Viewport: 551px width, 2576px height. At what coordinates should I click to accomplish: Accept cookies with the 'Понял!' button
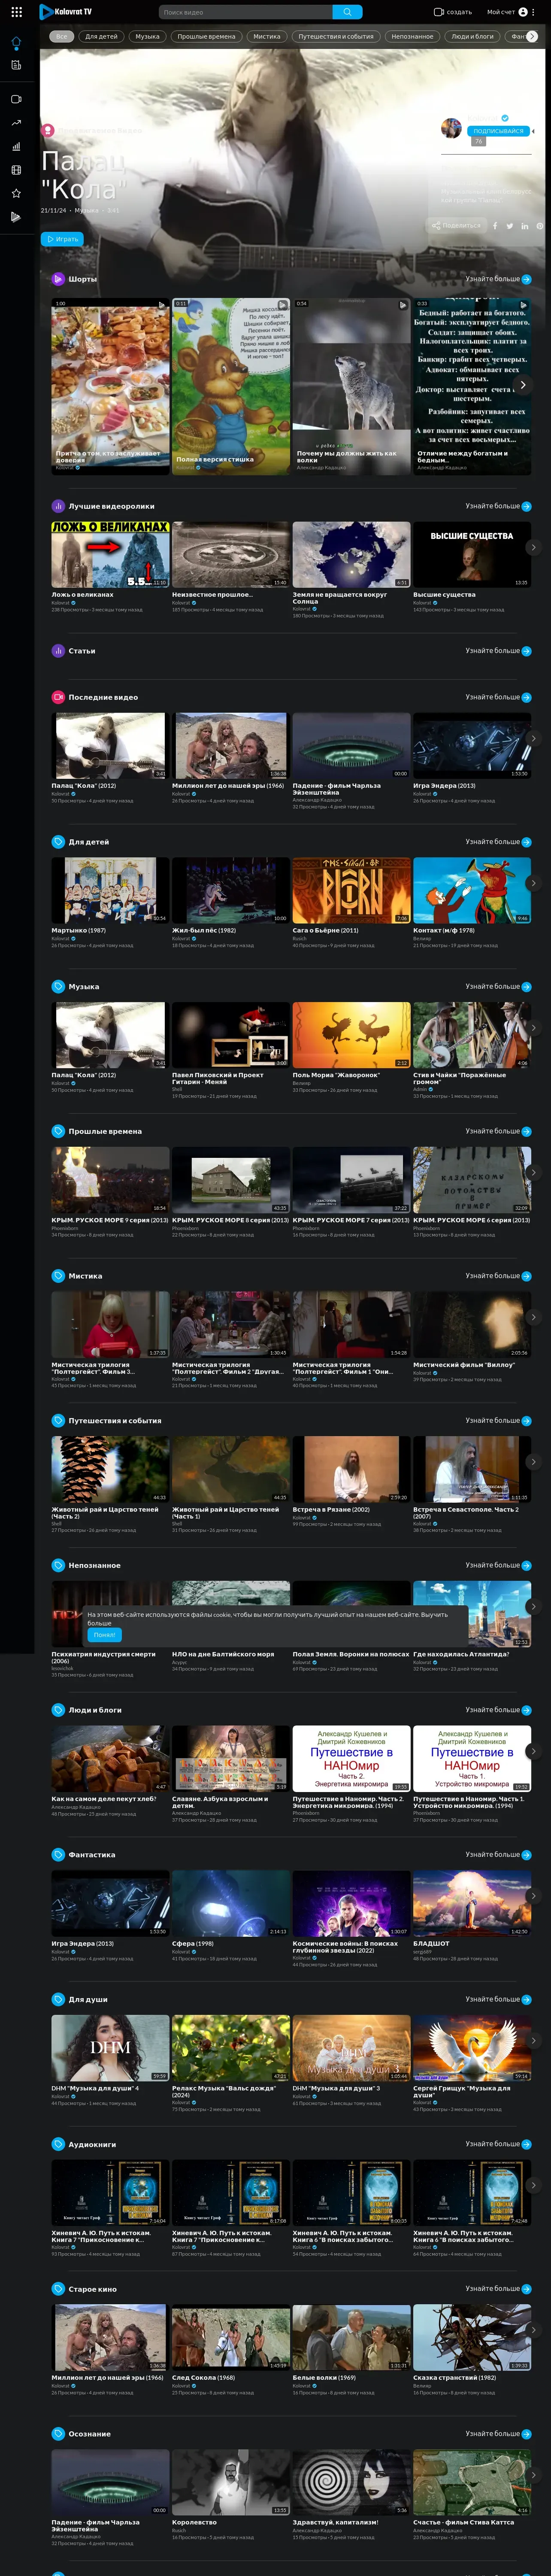104,1635
